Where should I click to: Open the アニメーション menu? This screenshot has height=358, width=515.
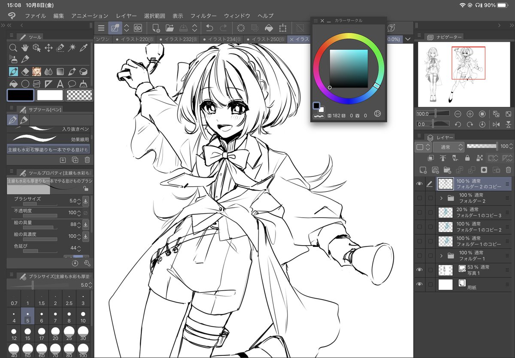(x=90, y=16)
